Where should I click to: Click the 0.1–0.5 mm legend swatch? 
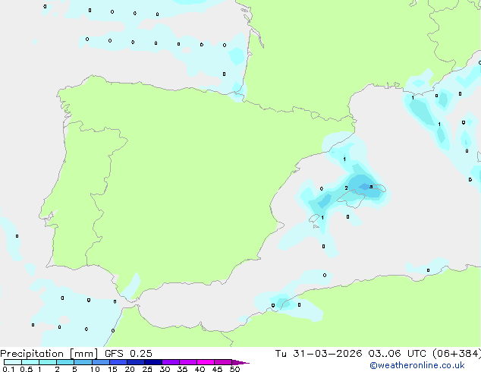point(13,362)
